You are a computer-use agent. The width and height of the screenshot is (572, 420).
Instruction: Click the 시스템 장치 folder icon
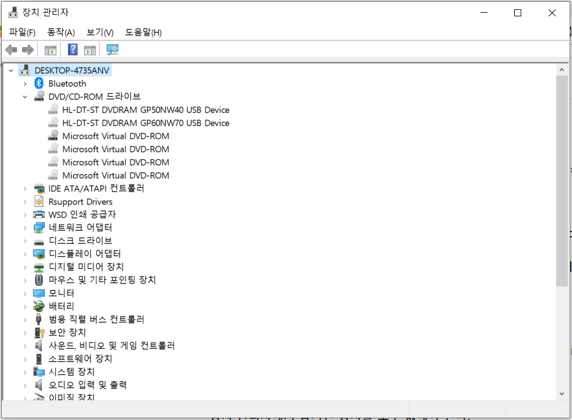(x=39, y=372)
